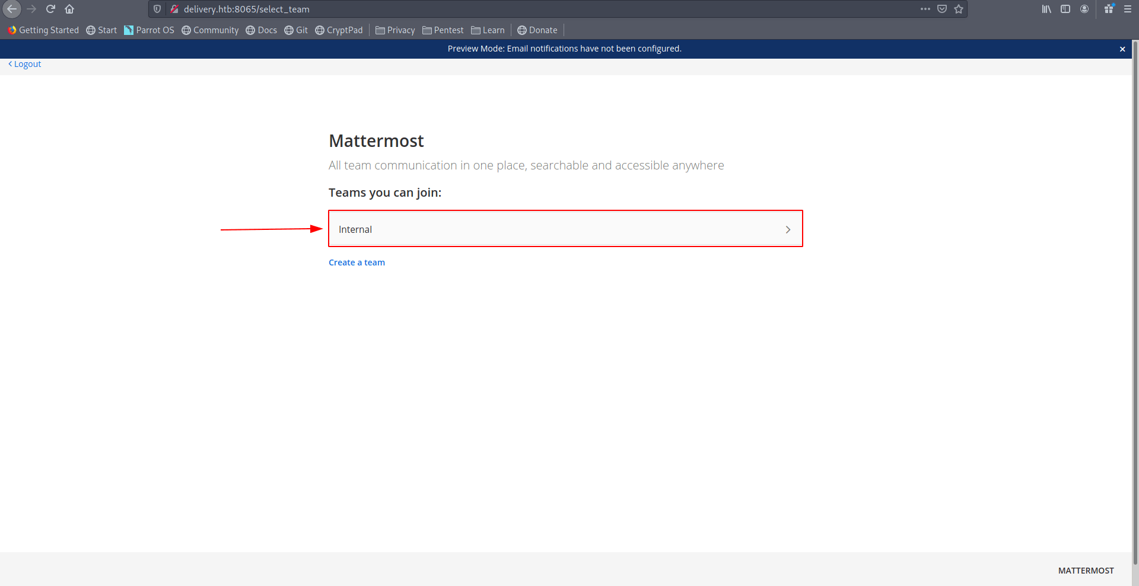The image size is (1139, 586).
Task: Open Getting Started bookmark
Action: click(43, 30)
